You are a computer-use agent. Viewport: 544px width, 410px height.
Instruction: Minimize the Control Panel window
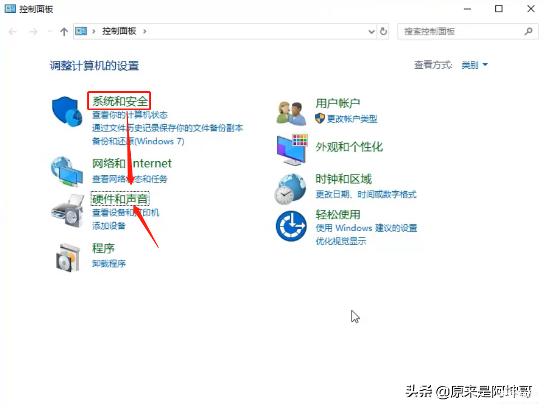tap(467, 9)
